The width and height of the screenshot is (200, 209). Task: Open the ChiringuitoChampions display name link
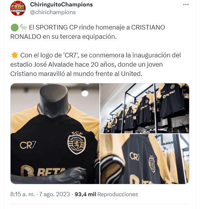click(61, 4)
